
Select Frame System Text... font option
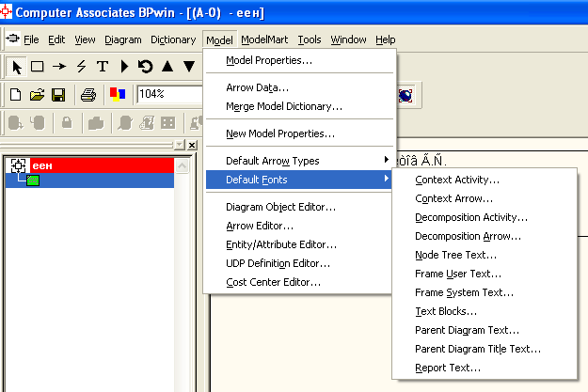[485, 292]
